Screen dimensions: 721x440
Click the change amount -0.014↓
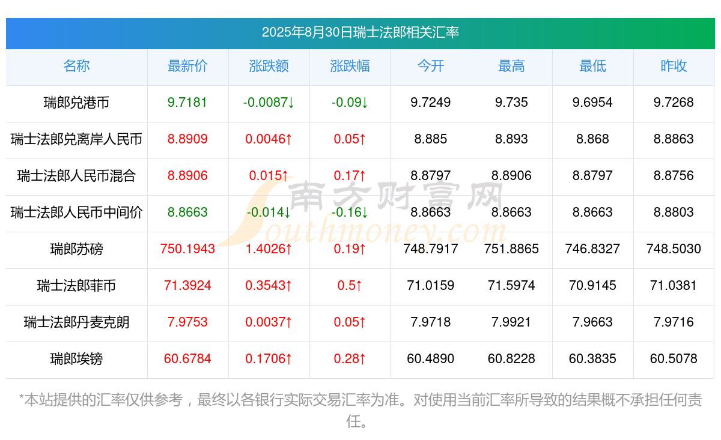click(269, 212)
